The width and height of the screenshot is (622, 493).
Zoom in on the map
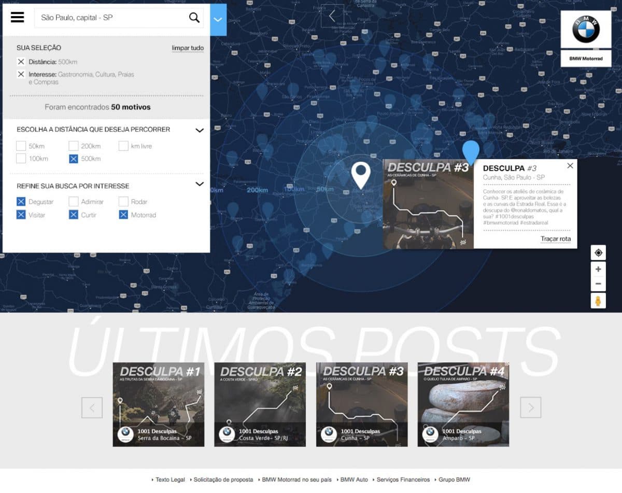(598, 269)
